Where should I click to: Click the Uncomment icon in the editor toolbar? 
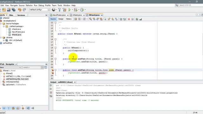coord(141,19)
